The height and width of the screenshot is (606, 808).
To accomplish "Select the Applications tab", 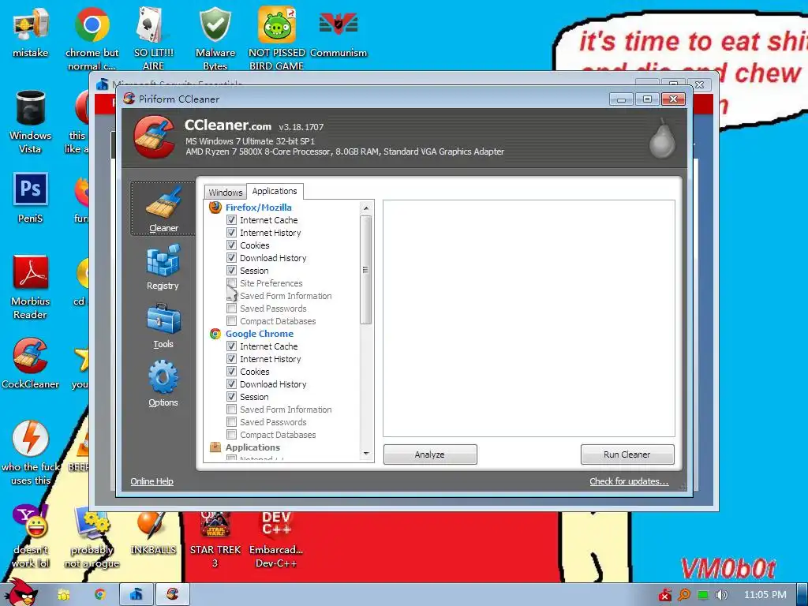I will [275, 191].
